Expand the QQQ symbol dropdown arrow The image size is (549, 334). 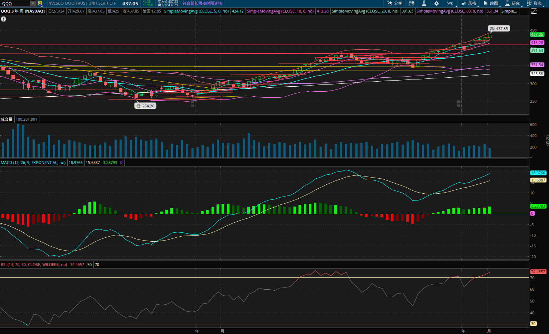(x=33, y=3)
